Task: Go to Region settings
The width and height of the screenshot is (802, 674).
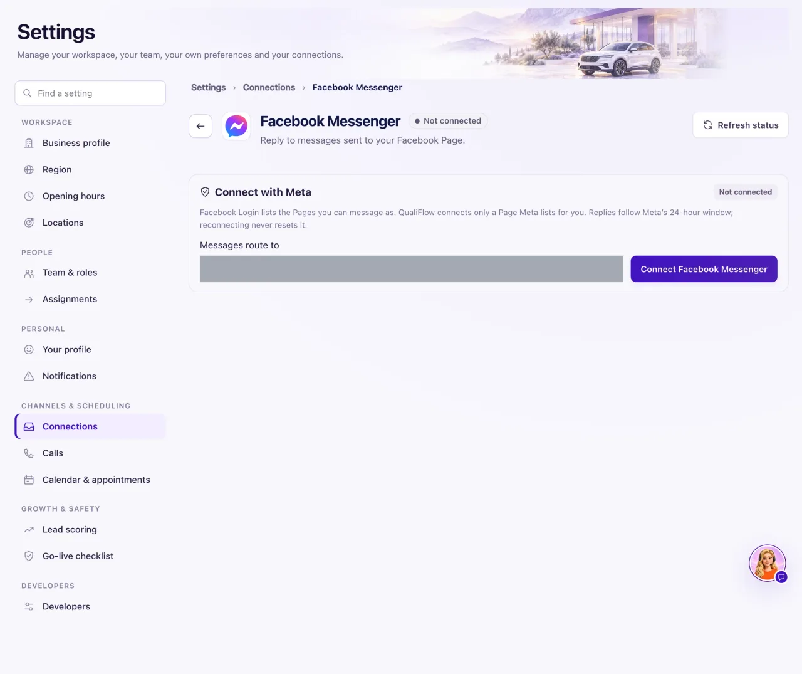Action: coord(90,170)
